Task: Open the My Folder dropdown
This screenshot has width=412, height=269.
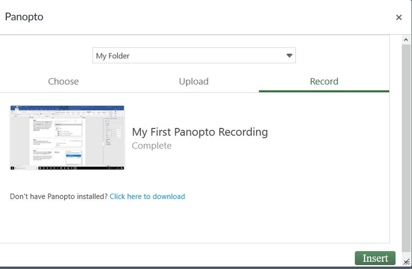Action: click(x=194, y=55)
